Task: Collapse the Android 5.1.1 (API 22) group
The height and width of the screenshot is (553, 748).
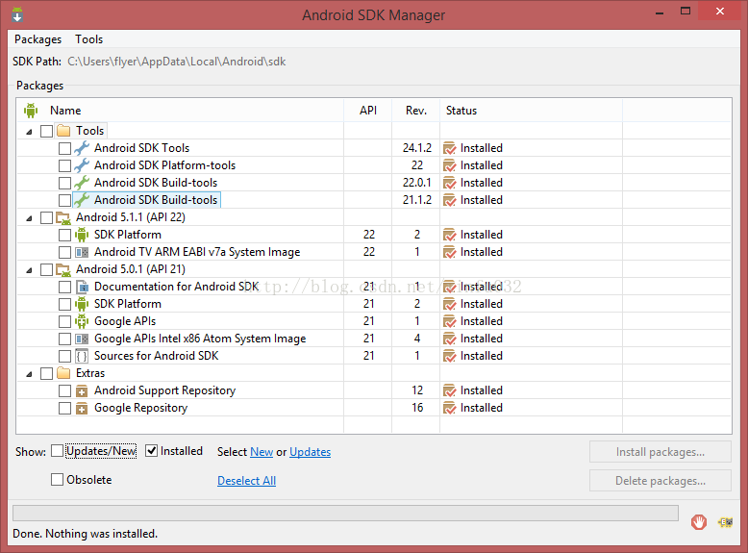Action: coord(28,217)
